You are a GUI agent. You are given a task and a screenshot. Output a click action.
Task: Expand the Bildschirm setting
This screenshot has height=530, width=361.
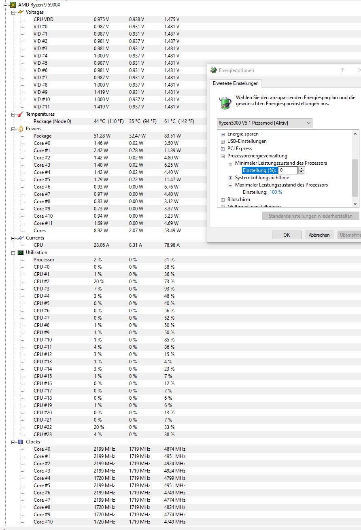tap(223, 200)
